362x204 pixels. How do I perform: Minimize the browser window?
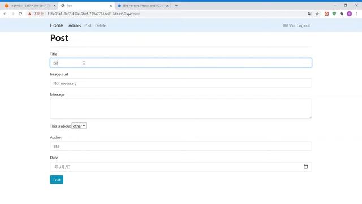(x=335, y=5)
